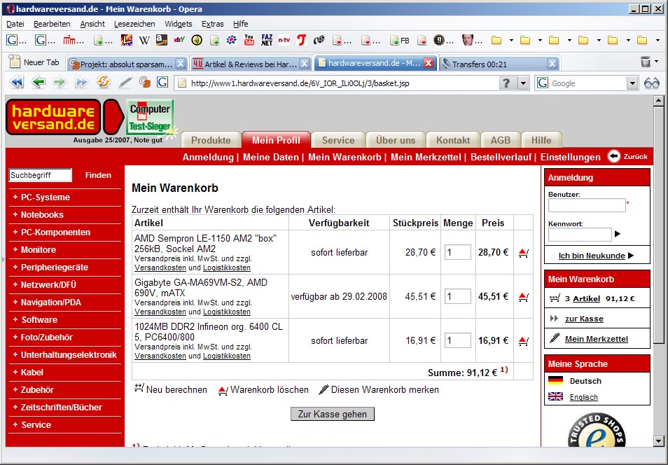Open the n-tv bookmark icon
The height and width of the screenshot is (465, 668).
click(x=284, y=40)
